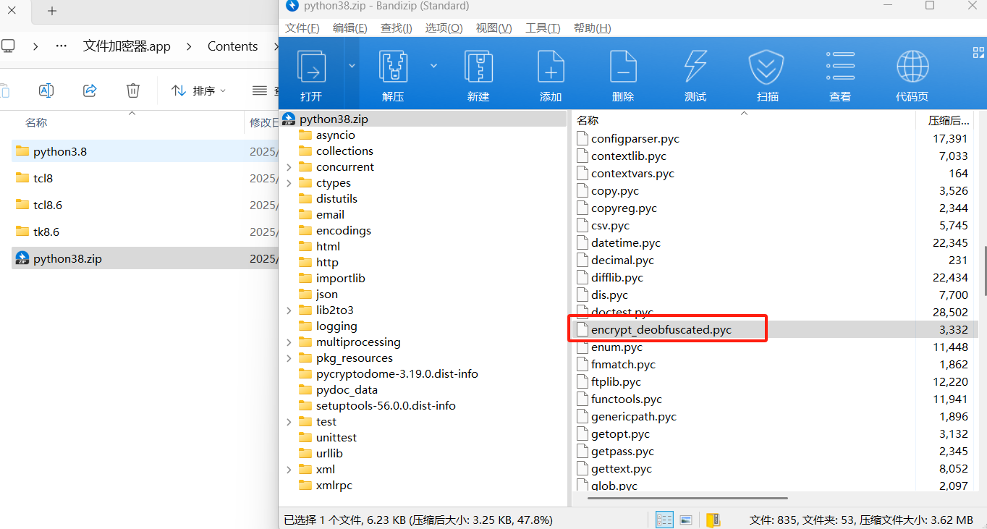987x529 pixels.
Task: Select the encodings folder in tree
Action: click(x=343, y=231)
